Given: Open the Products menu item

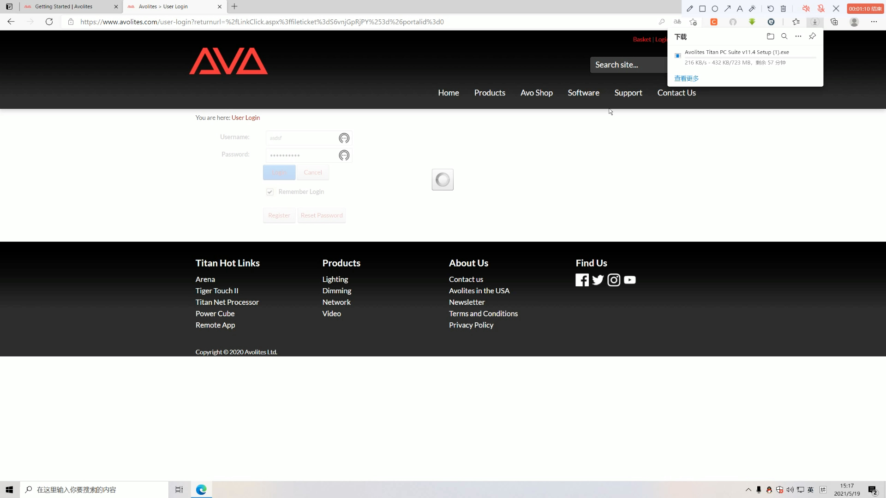Looking at the screenshot, I should [x=490, y=93].
